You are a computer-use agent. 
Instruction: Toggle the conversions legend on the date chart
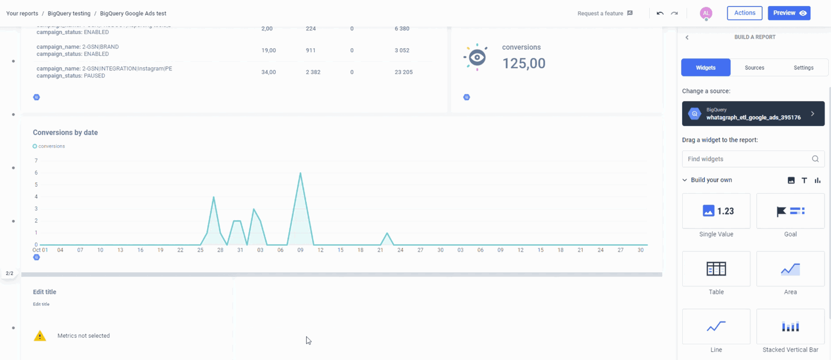[x=49, y=146]
